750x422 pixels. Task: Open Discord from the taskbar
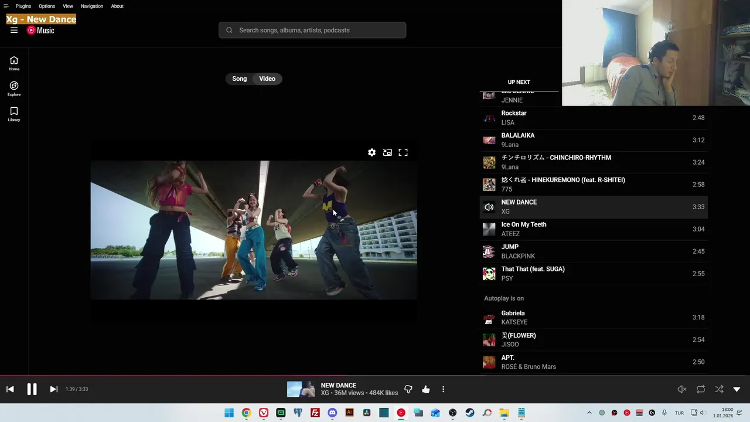[x=332, y=413]
